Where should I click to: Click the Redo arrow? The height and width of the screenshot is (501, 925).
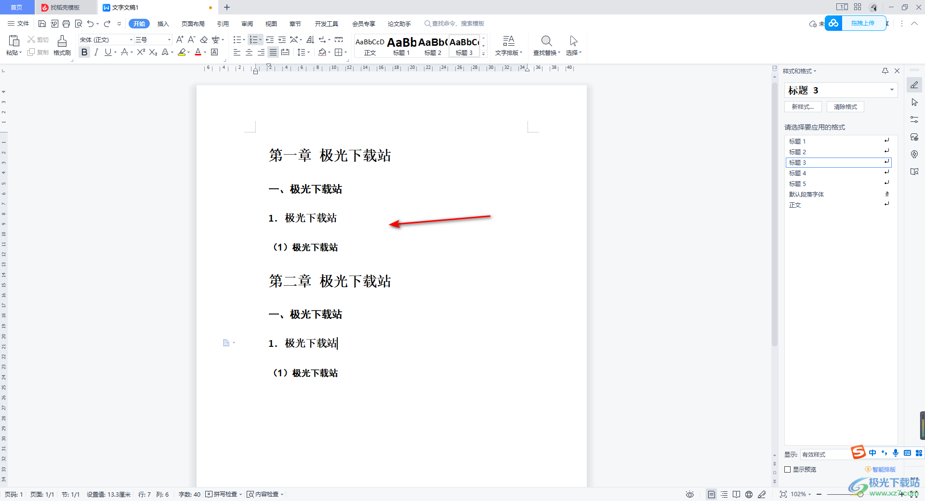coord(107,24)
